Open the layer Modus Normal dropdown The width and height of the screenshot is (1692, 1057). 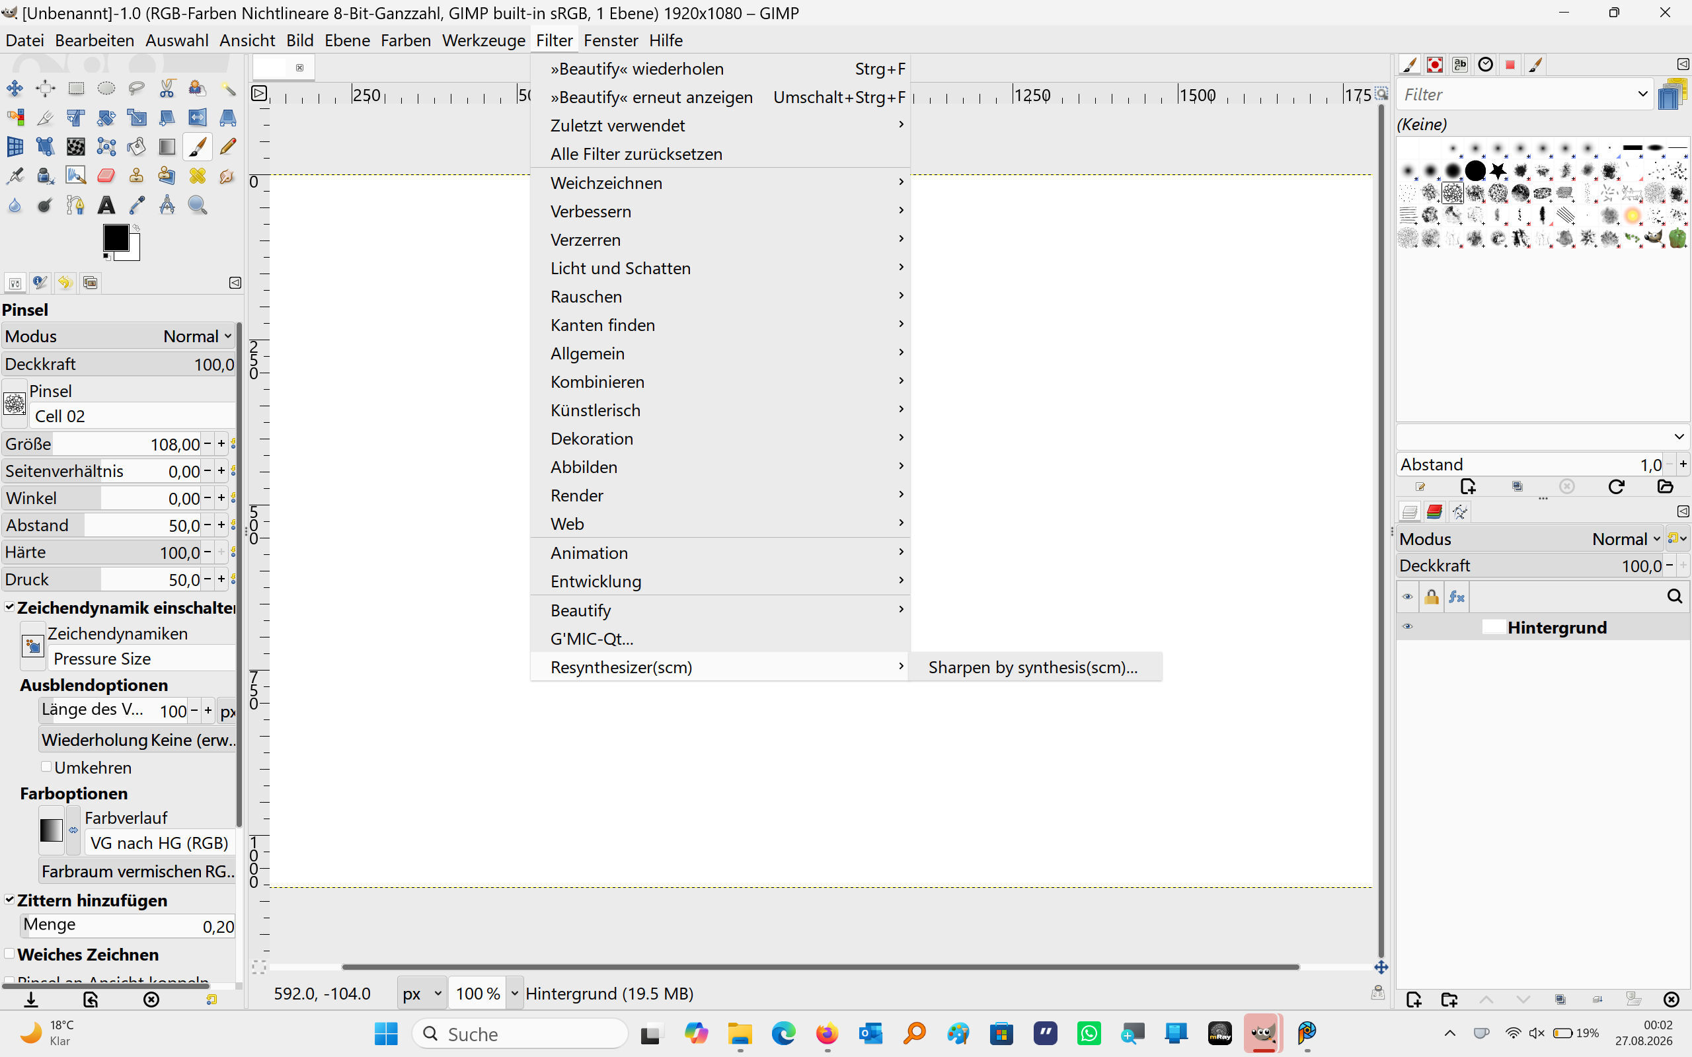1530,539
